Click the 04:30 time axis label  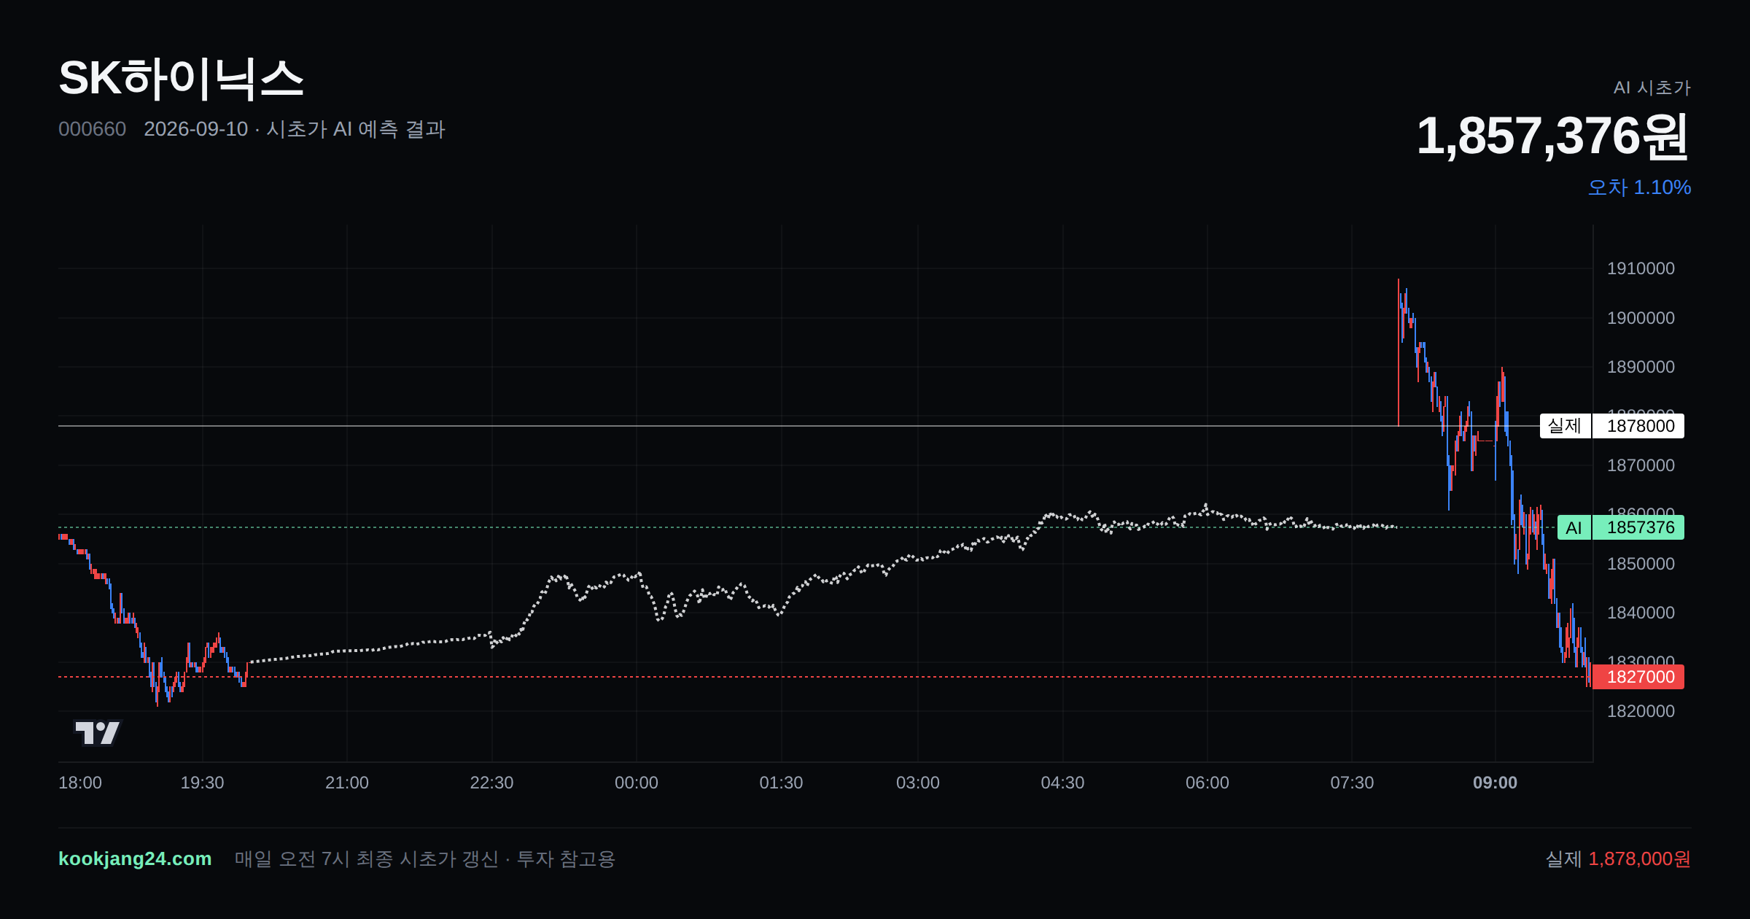(1062, 783)
